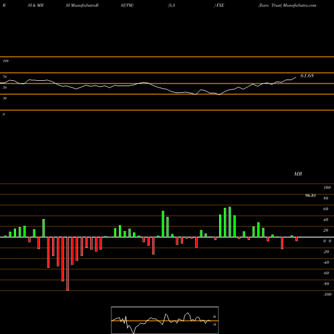Image resolution: width=334 pixels, height=334 pixels.
Task: Click the RSI axis label 50
Action: click(x=5, y=88)
